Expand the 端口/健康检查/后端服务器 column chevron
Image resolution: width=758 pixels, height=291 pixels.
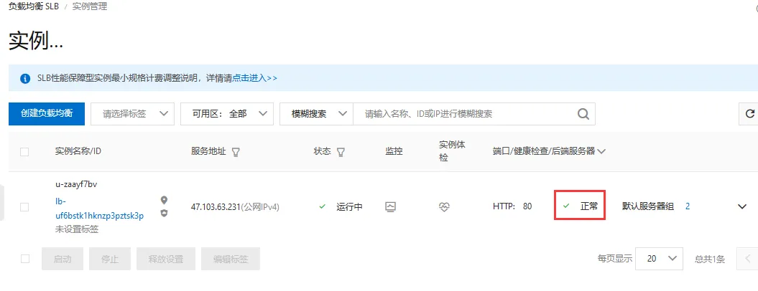[x=601, y=151]
